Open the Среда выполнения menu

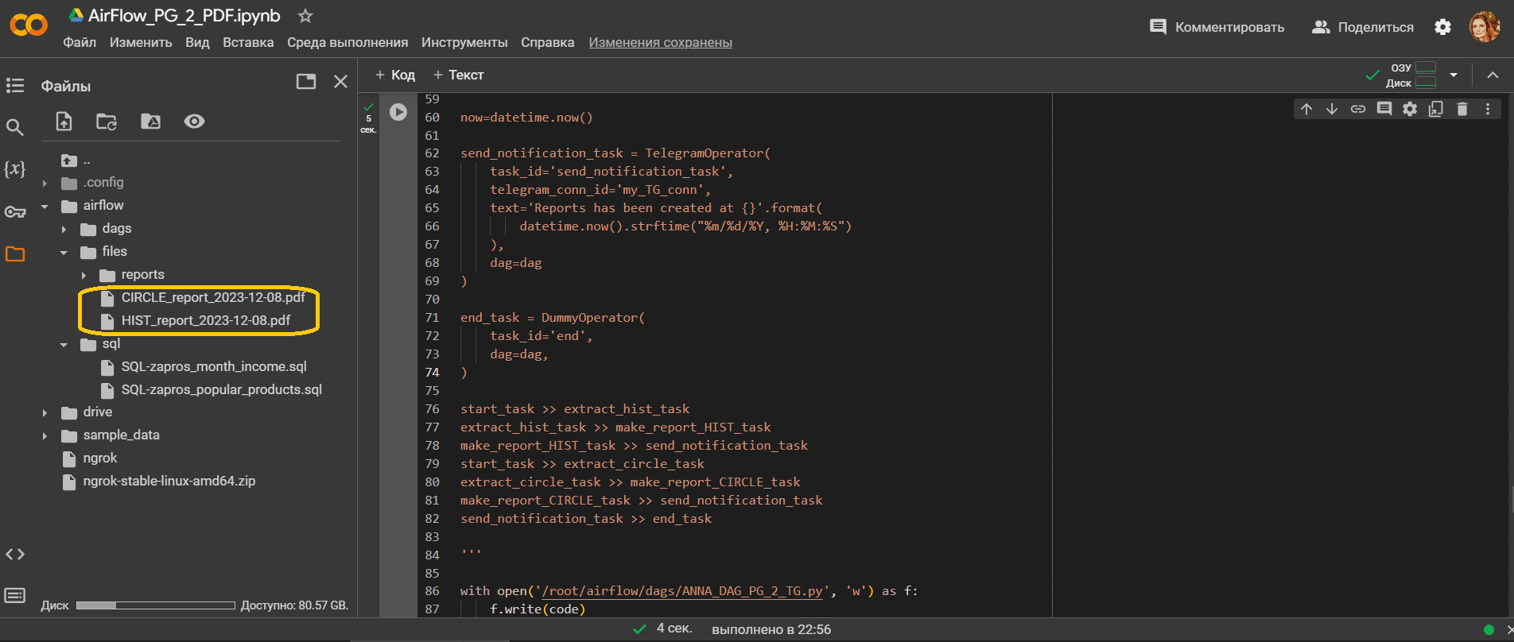(x=347, y=42)
